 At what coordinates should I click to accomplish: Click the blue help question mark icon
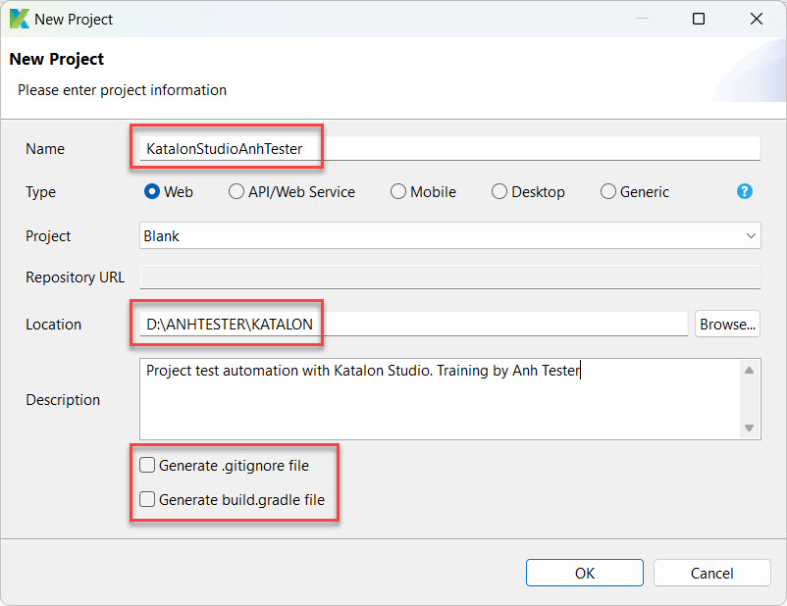point(745,191)
